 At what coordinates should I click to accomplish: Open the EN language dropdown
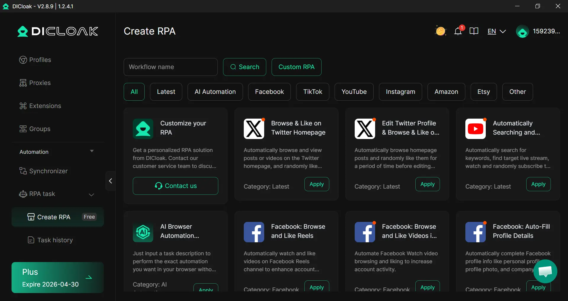coord(496,31)
